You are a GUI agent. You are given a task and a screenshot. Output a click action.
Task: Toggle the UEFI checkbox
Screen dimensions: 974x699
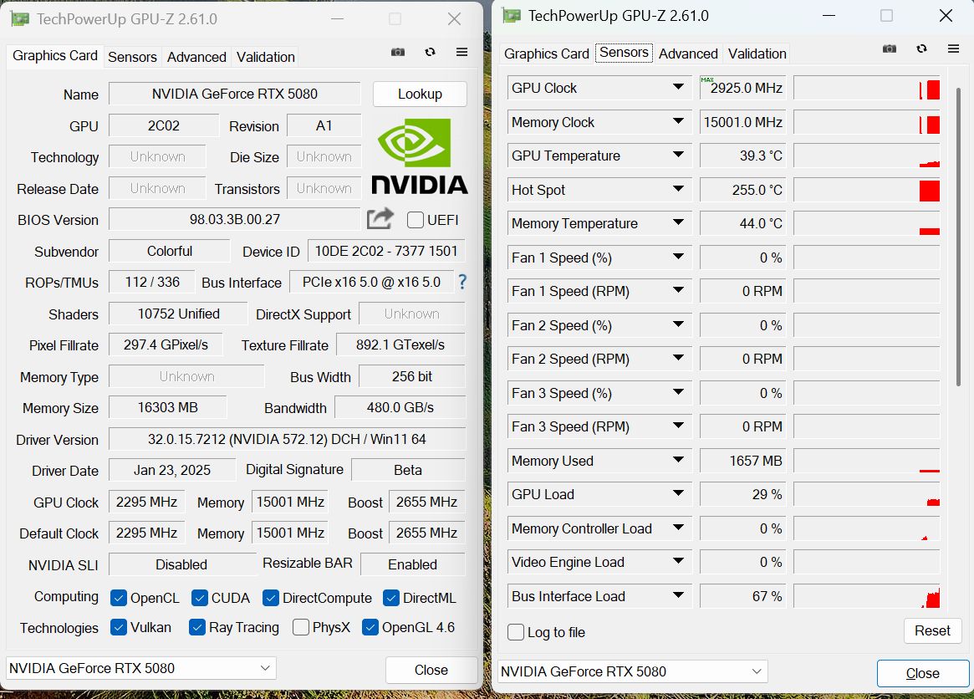415,220
